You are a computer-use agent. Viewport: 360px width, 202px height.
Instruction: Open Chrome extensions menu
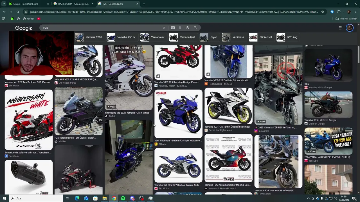[339, 12]
